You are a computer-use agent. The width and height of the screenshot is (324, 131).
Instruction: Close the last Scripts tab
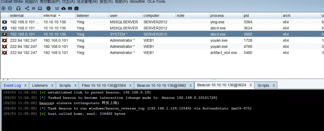click(274, 86)
